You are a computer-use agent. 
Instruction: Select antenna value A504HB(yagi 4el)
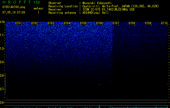click(95, 13)
